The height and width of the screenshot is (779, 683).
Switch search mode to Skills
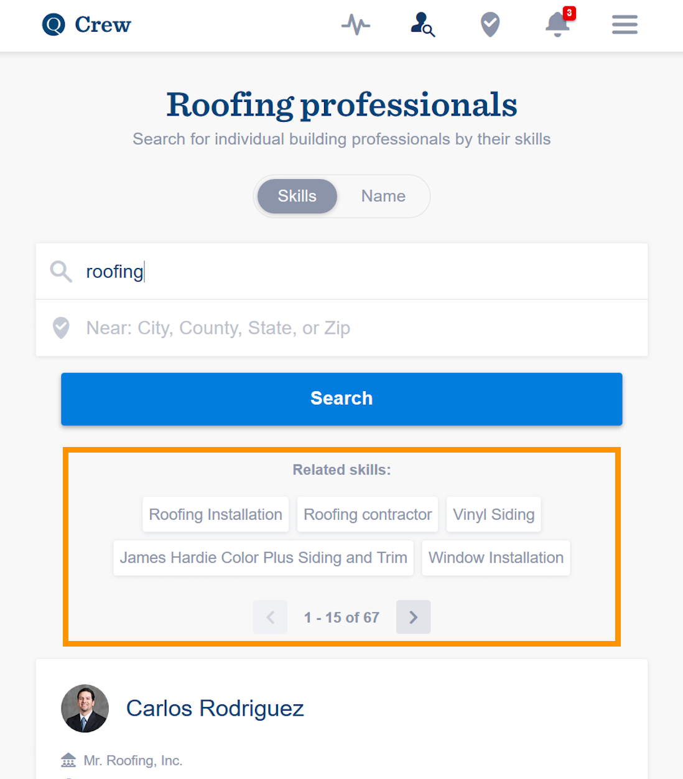[297, 196]
